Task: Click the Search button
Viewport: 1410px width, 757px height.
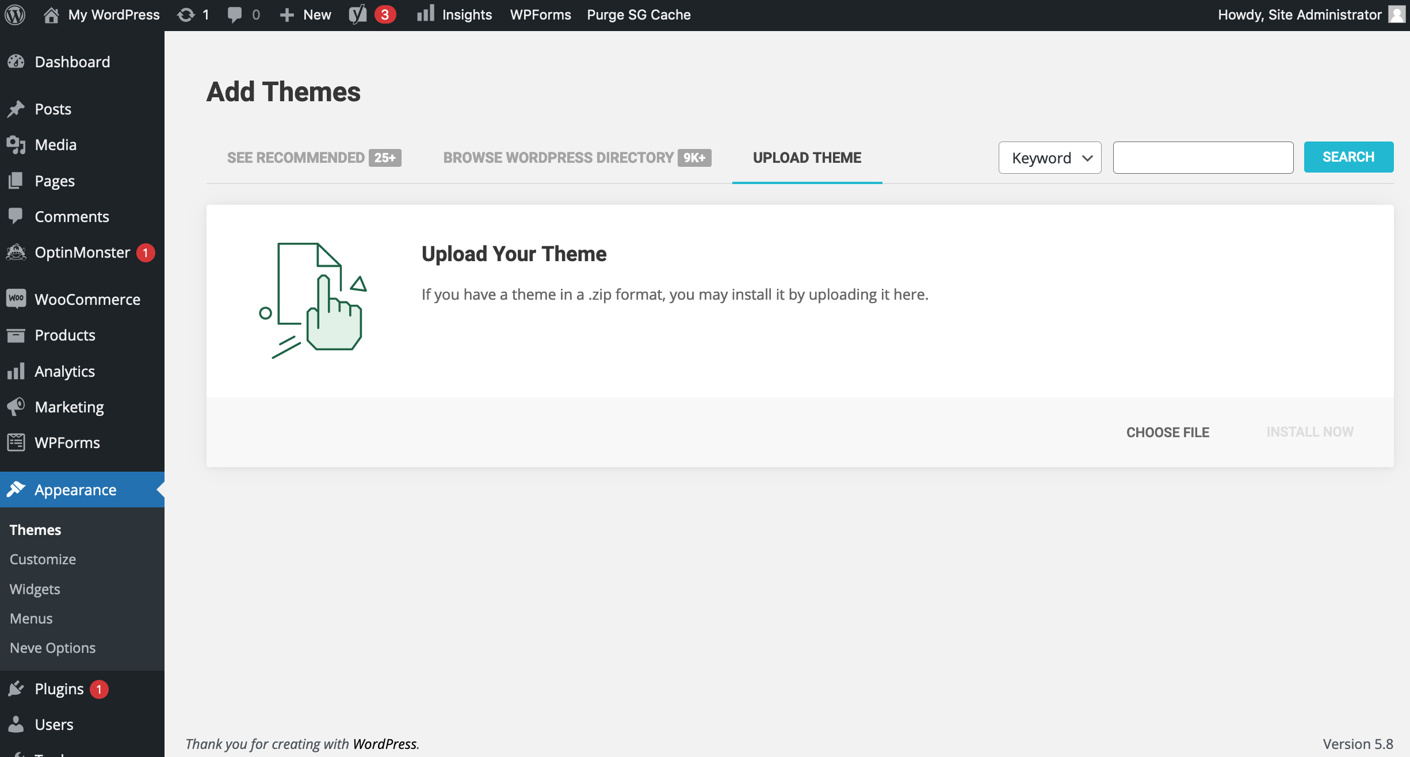Action: tap(1348, 157)
